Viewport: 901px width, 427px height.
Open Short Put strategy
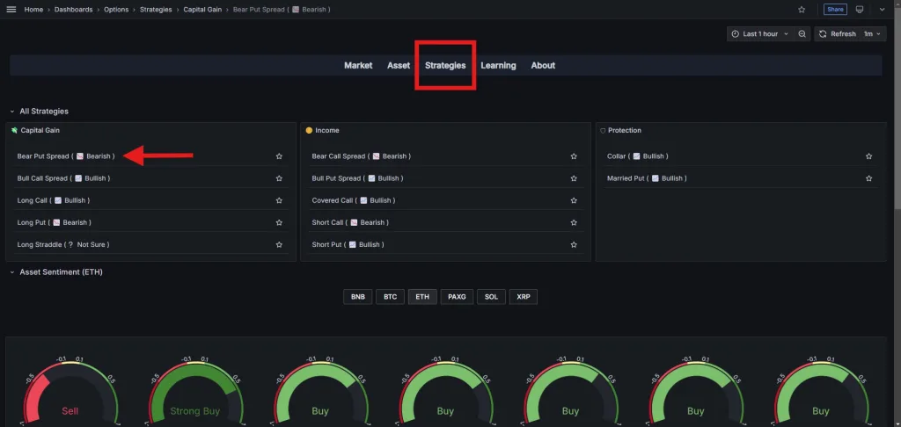pyautogui.click(x=348, y=244)
